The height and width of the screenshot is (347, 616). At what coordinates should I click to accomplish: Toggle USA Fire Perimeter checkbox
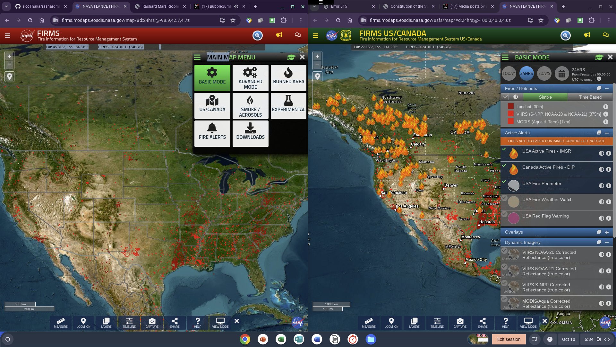pyautogui.click(x=504, y=182)
